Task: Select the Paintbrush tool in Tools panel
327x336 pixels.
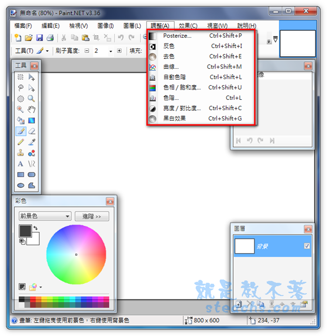Action: [x=21, y=131]
